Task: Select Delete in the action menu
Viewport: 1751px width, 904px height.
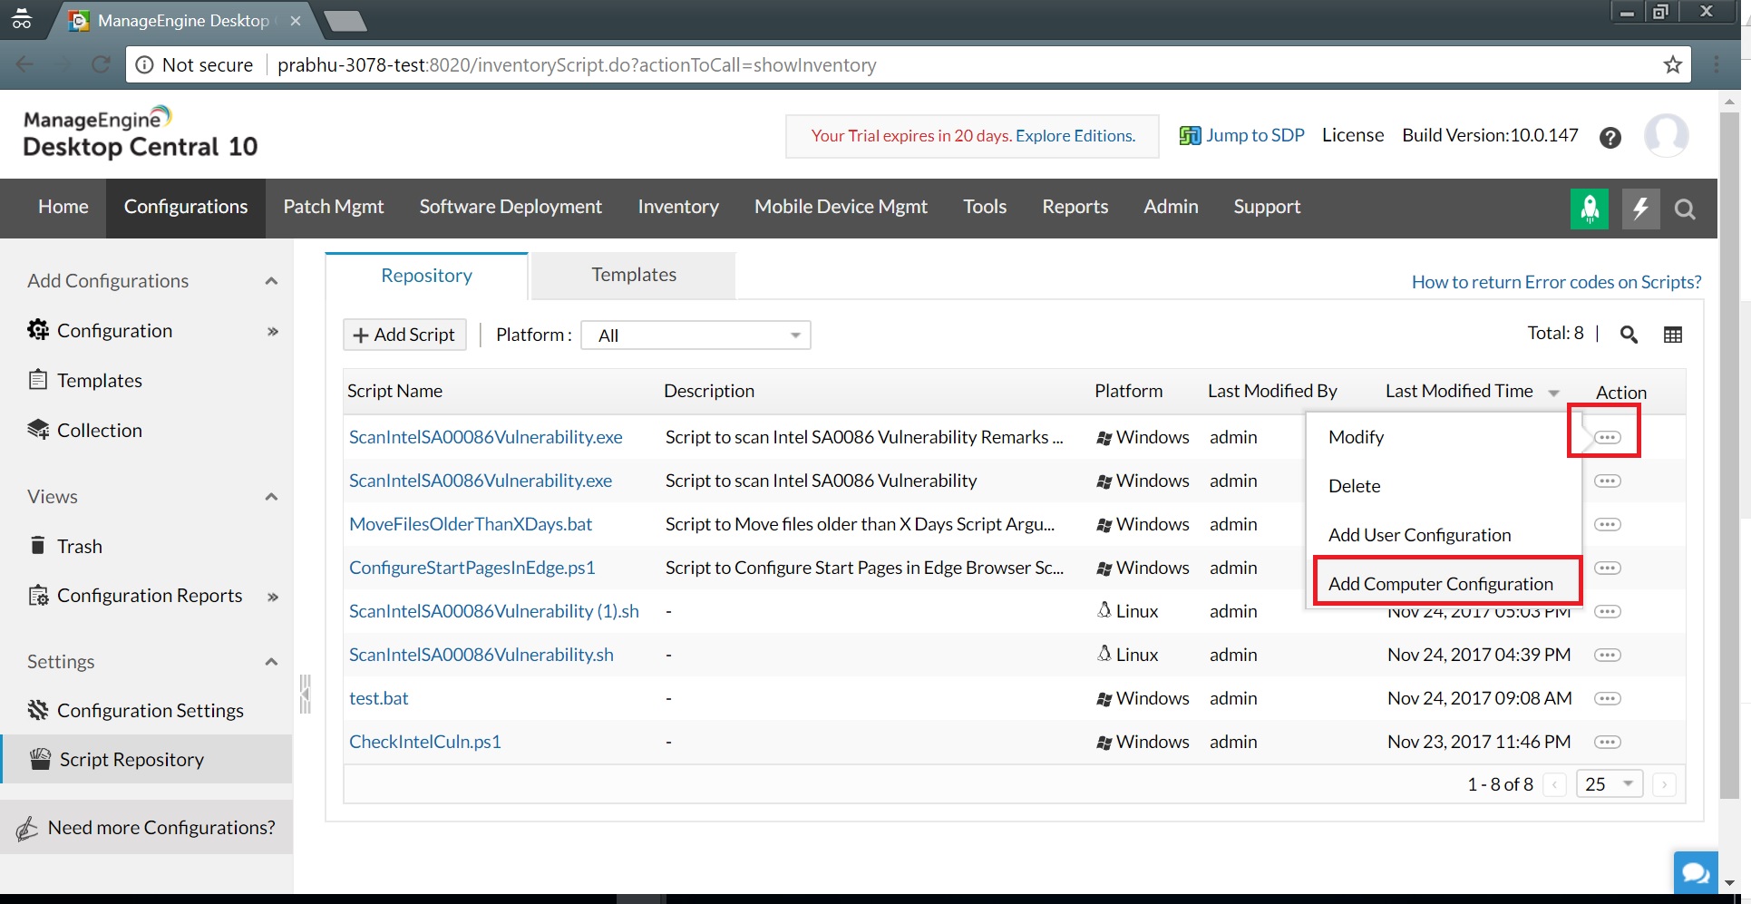Action: pos(1354,486)
